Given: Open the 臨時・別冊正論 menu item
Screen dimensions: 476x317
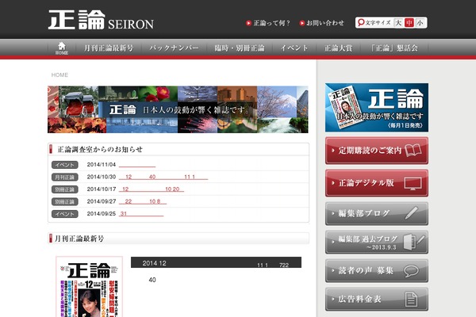Looking at the screenshot, I should pyautogui.click(x=240, y=48).
